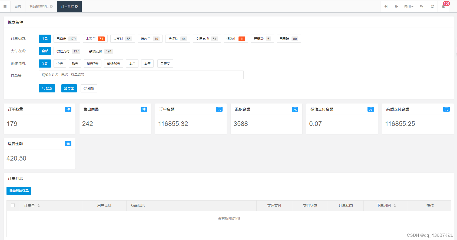Switch to the 首页 tab

click(x=18, y=6)
